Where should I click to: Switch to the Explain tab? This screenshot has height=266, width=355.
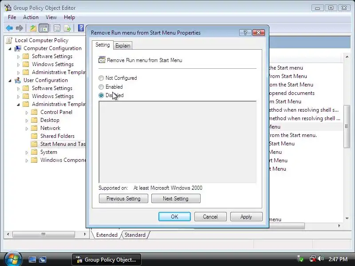click(123, 46)
